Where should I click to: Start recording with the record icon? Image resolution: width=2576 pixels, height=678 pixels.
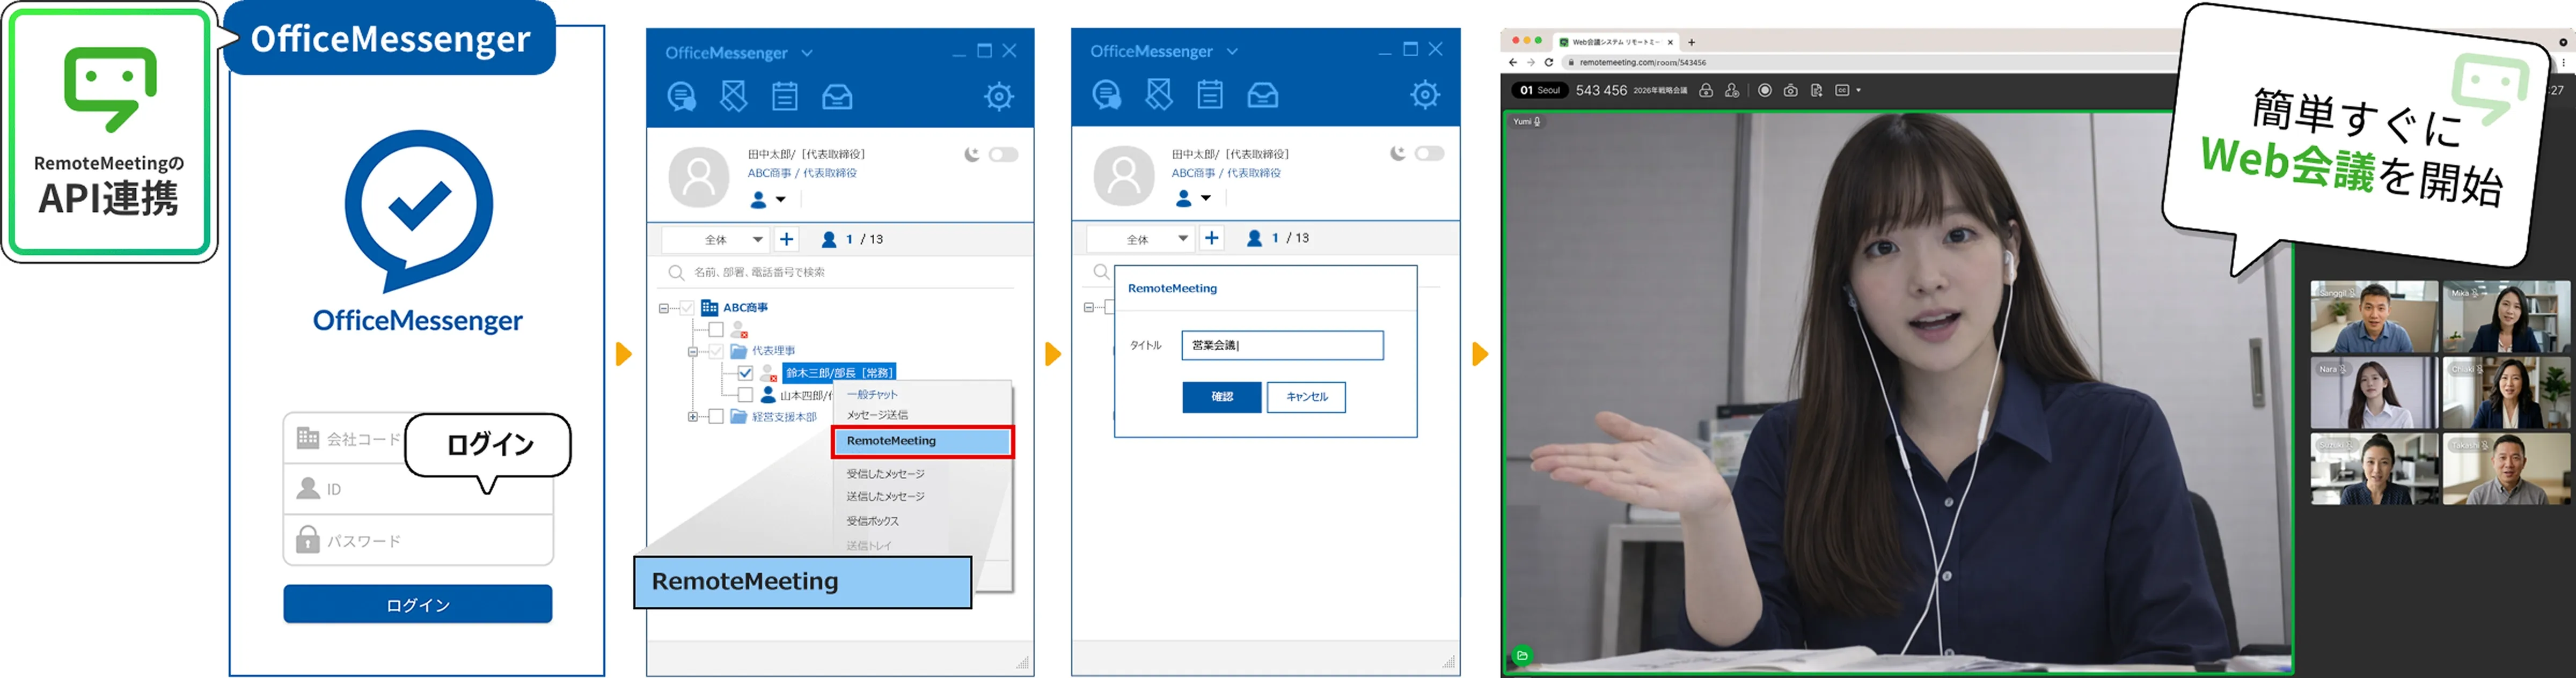click(x=1765, y=90)
